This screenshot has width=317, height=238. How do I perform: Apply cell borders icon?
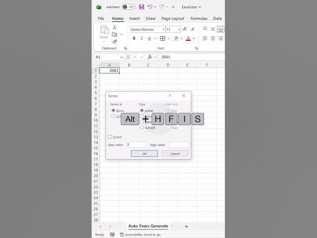tap(162, 38)
